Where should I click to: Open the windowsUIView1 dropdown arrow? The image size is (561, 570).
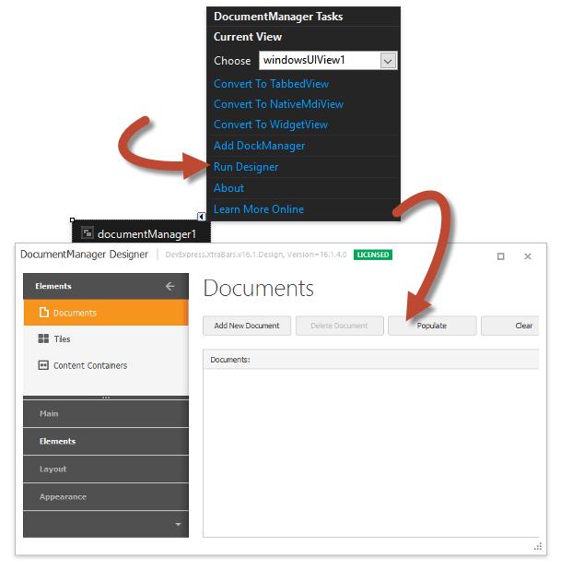tap(388, 61)
